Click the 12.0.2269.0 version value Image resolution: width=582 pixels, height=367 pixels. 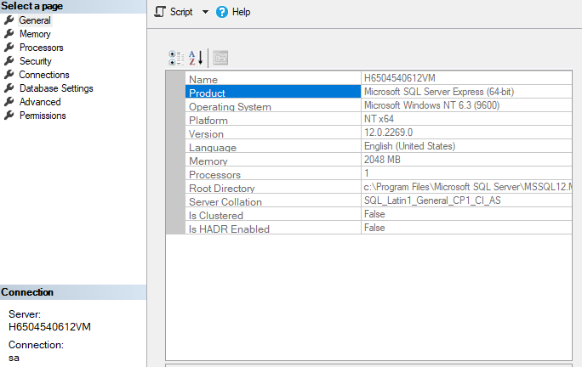tap(388, 133)
